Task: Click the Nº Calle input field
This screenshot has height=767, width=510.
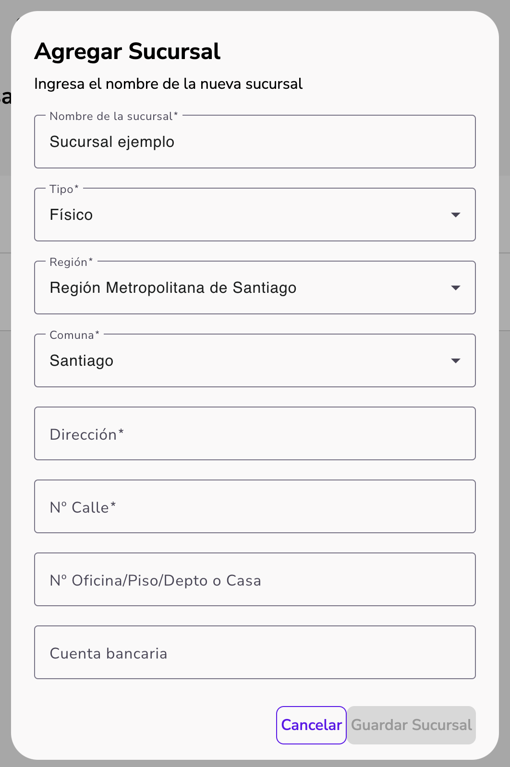Action: pyautogui.click(x=255, y=507)
